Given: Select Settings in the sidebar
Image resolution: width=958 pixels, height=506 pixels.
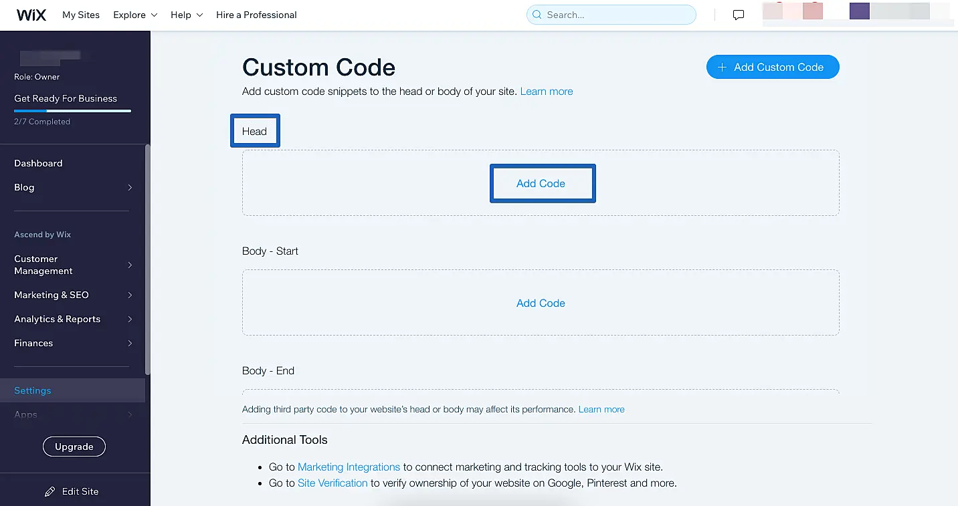Looking at the screenshot, I should (x=33, y=390).
